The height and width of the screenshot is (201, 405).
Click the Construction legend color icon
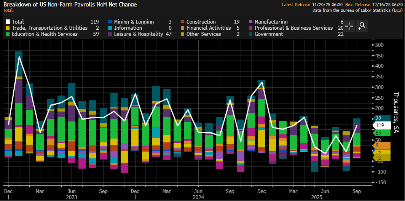183,22
